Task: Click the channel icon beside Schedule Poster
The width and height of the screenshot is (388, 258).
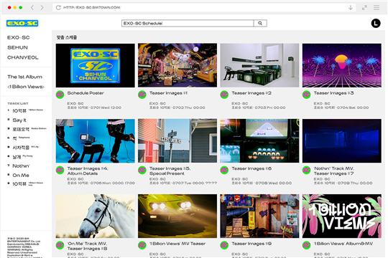Action: coord(60,95)
